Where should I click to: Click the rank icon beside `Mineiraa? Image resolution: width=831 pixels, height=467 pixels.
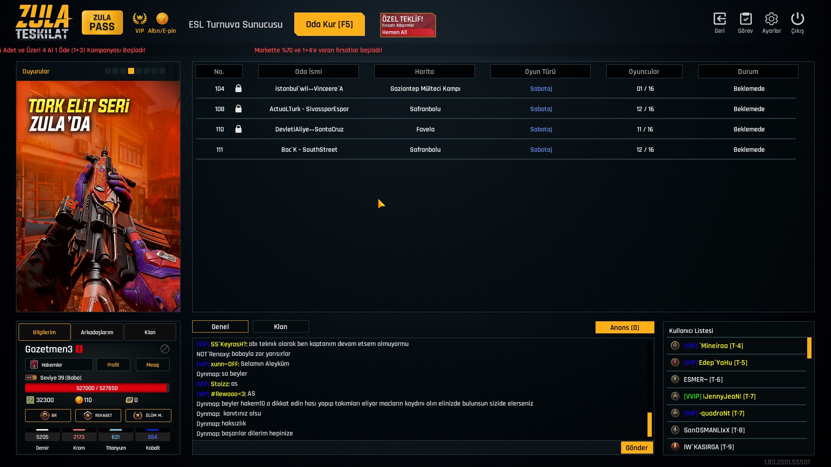click(675, 345)
